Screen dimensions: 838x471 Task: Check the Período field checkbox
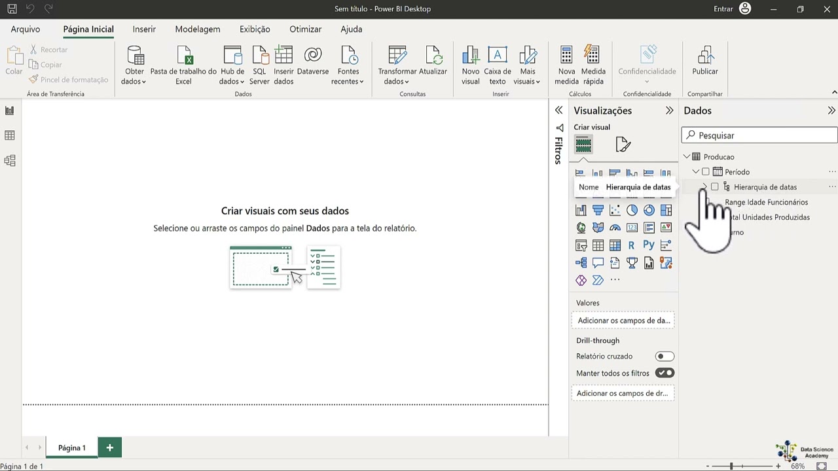point(705,172)
